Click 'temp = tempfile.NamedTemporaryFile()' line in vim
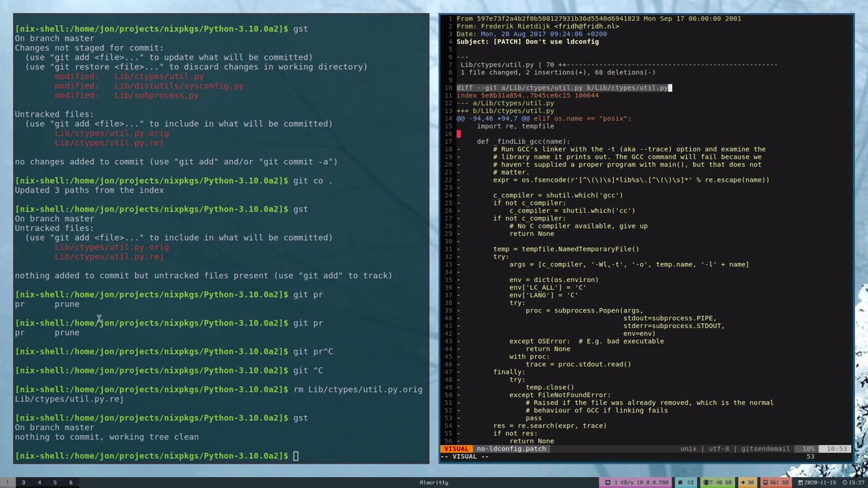The width and height of the screenshot is (868, 488). pos(566,249)
